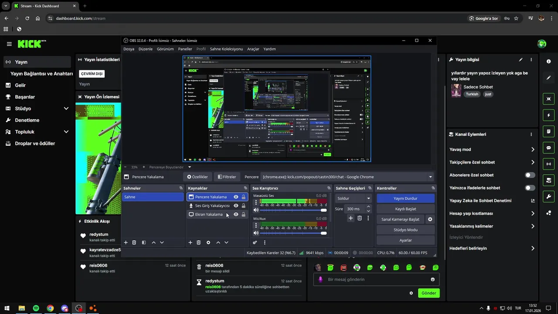
Task: Expand Yasaklanmış kelimeler options
Action: click(533, 226)
